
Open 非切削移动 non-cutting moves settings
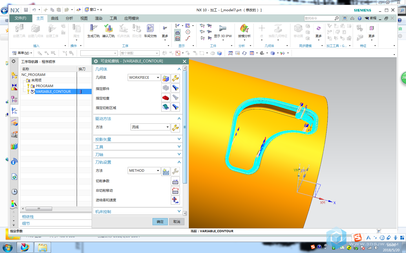(x=175, y=191)
